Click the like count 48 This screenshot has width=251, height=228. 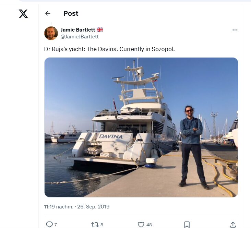tap(149, 225)
